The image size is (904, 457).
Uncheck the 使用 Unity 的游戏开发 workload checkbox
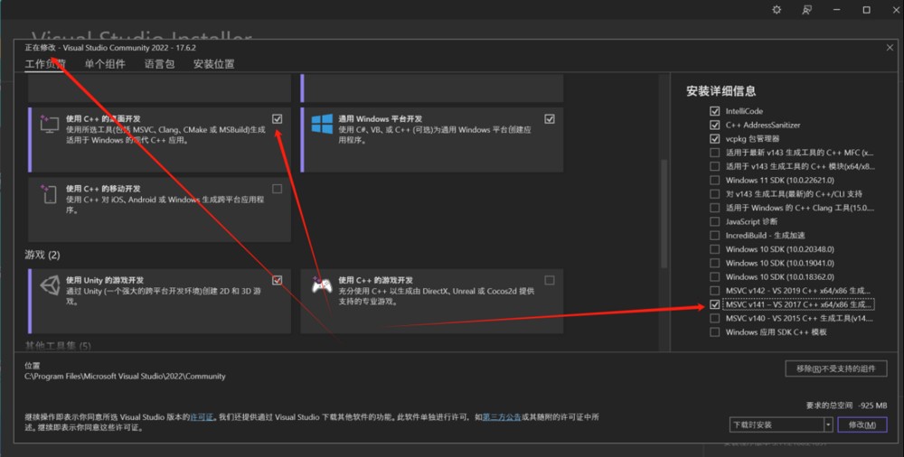(278, 280)
